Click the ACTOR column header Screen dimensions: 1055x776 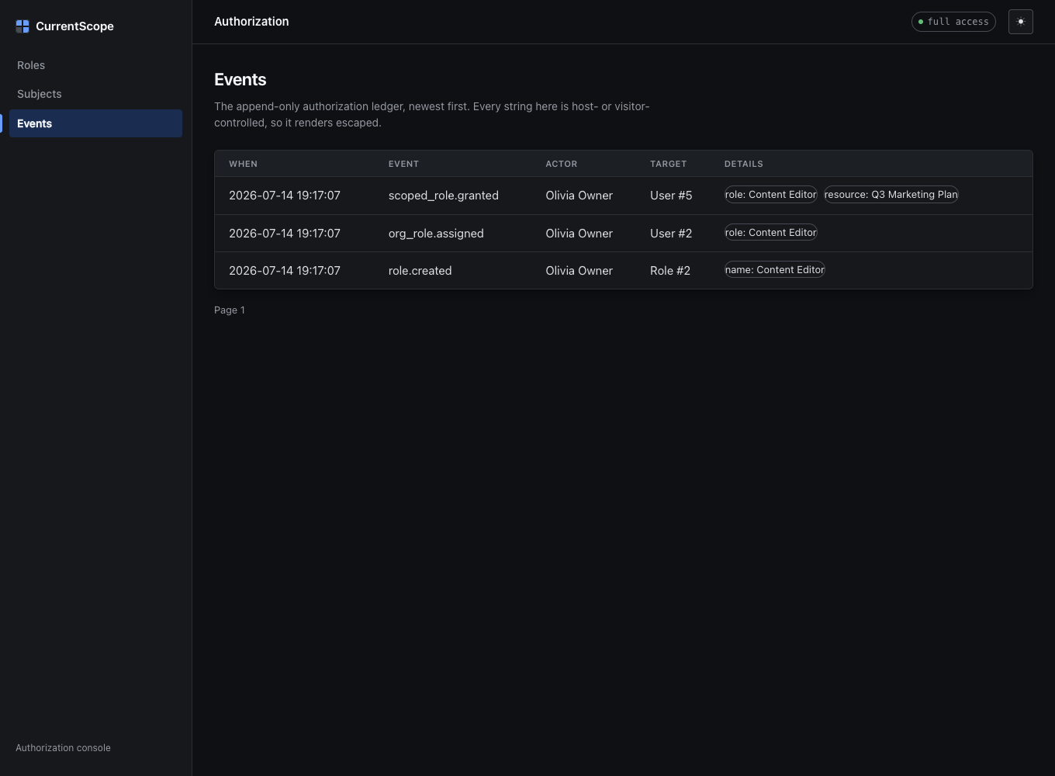[x=562, y=164]
